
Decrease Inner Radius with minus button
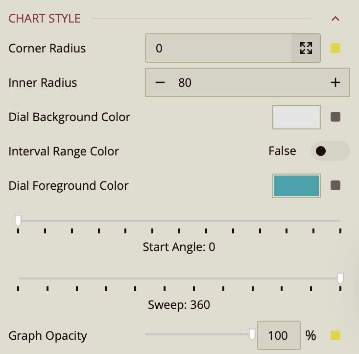click(x=160, y=83)
